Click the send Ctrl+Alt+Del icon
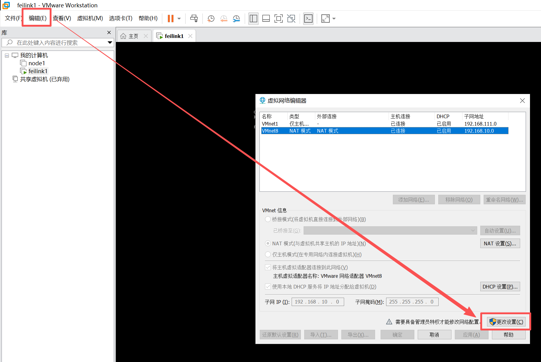The image size is (541, 362). [194, 18]
